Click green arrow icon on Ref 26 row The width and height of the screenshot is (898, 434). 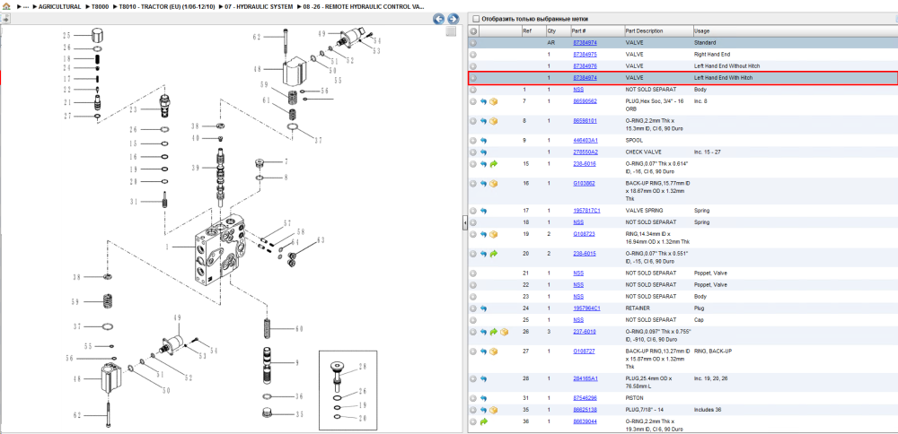pos(494,332)
